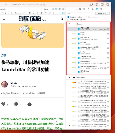Select the Automator 手册 group row
This screenshot has width=115, height=133.
[89, 58]
